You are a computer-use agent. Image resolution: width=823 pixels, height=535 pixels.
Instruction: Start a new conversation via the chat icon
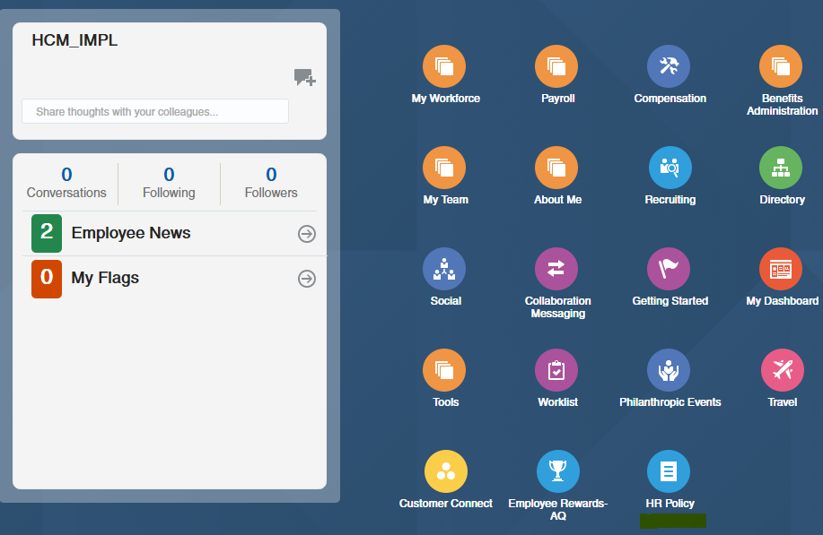tap(304, 78)
